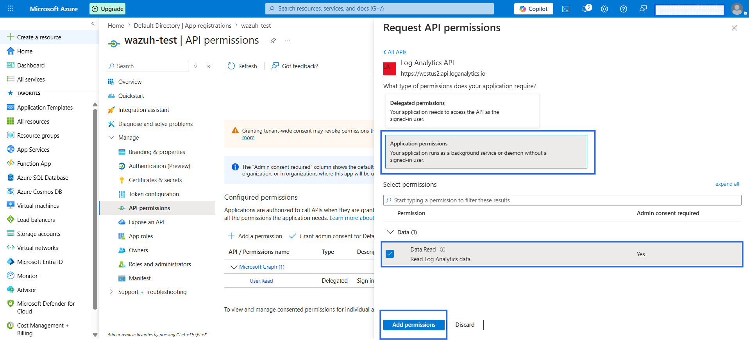The width and height of the screenshot is (749, 340).
Task: Pin wazuh-test API permissions page
Action: coord(273,41)
